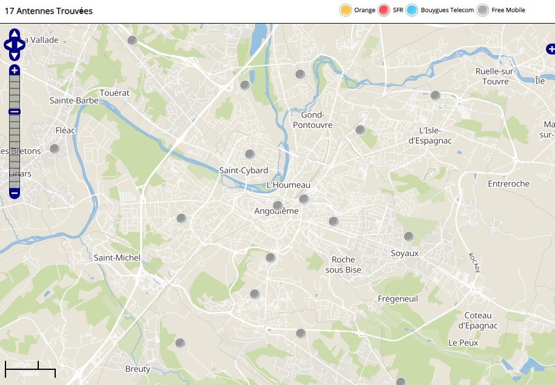This screenshot has height=385, width=555.
Task: Click the antenna marker above Touérat
Action: [x=132, y=41]
